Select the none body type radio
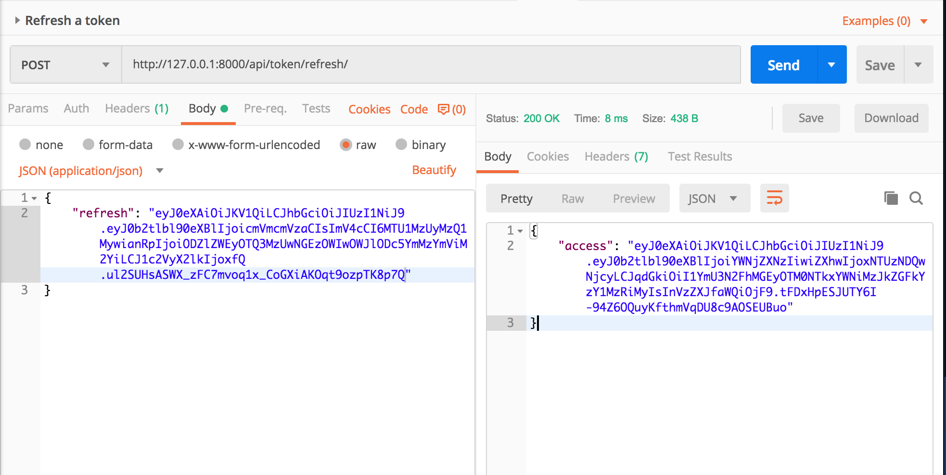The height and width of the screenshot is (475, 946). point(25,144)
